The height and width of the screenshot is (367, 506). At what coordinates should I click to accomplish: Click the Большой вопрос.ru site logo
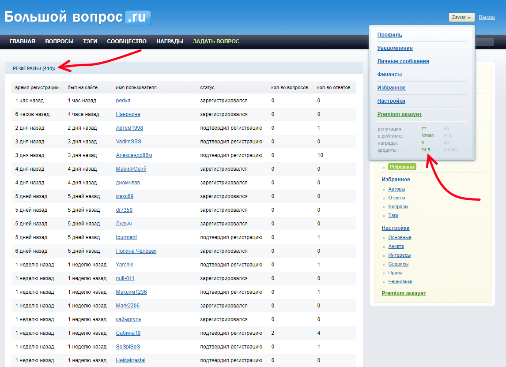[78, 17]
